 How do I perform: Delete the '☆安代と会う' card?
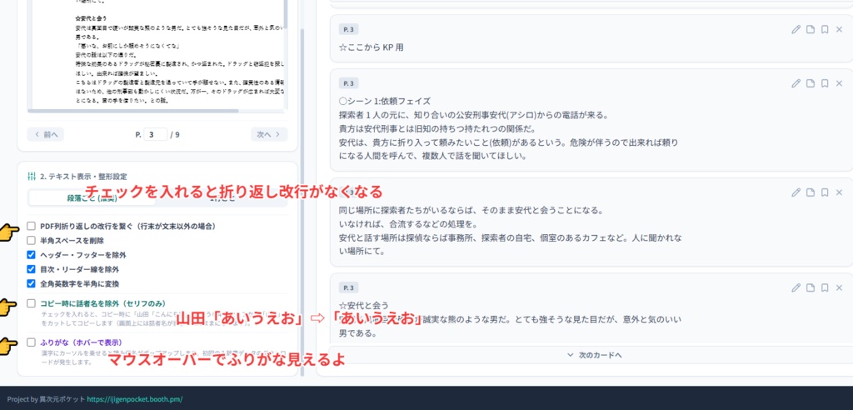(839, 287)
